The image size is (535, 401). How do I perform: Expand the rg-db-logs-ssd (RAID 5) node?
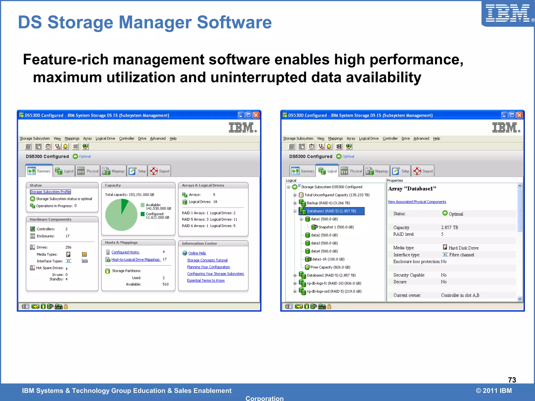click(295, 291)
